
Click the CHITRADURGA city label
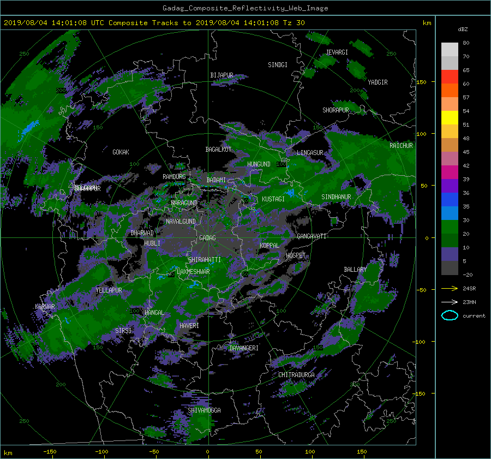296,375
